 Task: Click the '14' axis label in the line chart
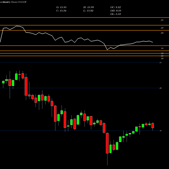point(162,48)
